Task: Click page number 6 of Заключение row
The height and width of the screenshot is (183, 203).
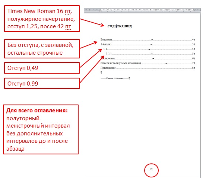Action: pos(193,58)
